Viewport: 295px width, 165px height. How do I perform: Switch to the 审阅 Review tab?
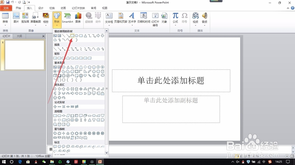coord(93,8)
